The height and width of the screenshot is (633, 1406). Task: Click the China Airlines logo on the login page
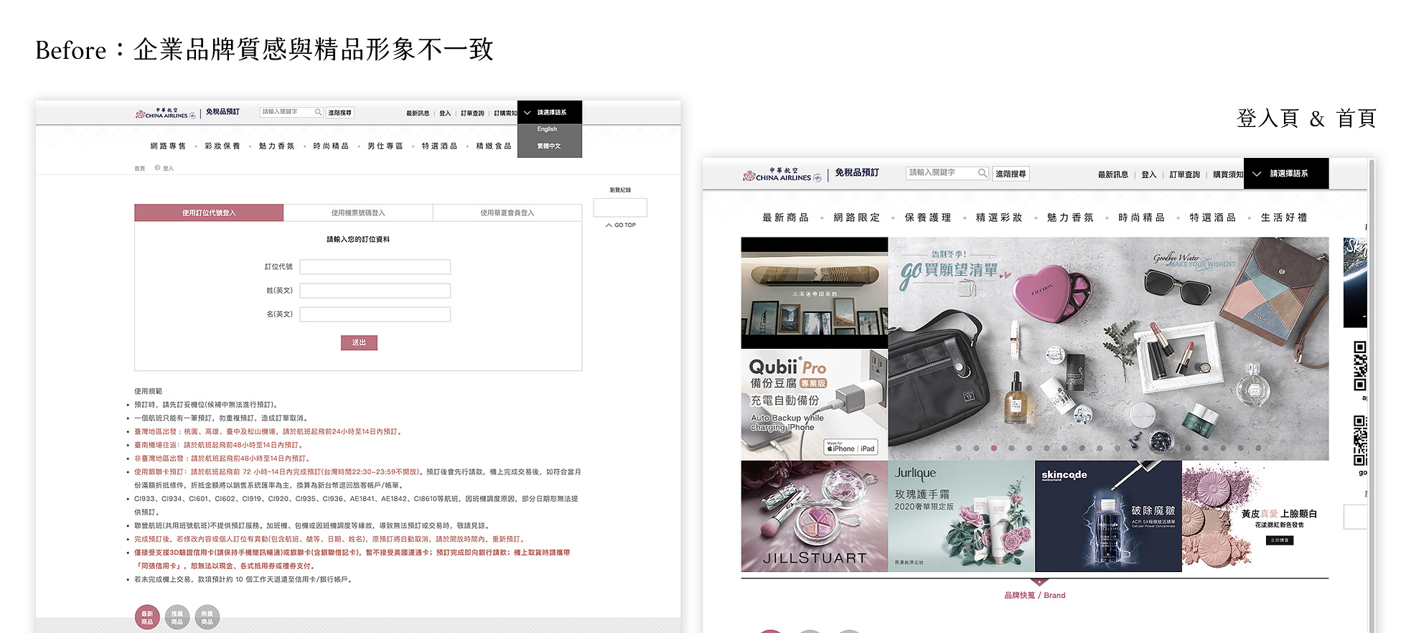pos(165,113)
